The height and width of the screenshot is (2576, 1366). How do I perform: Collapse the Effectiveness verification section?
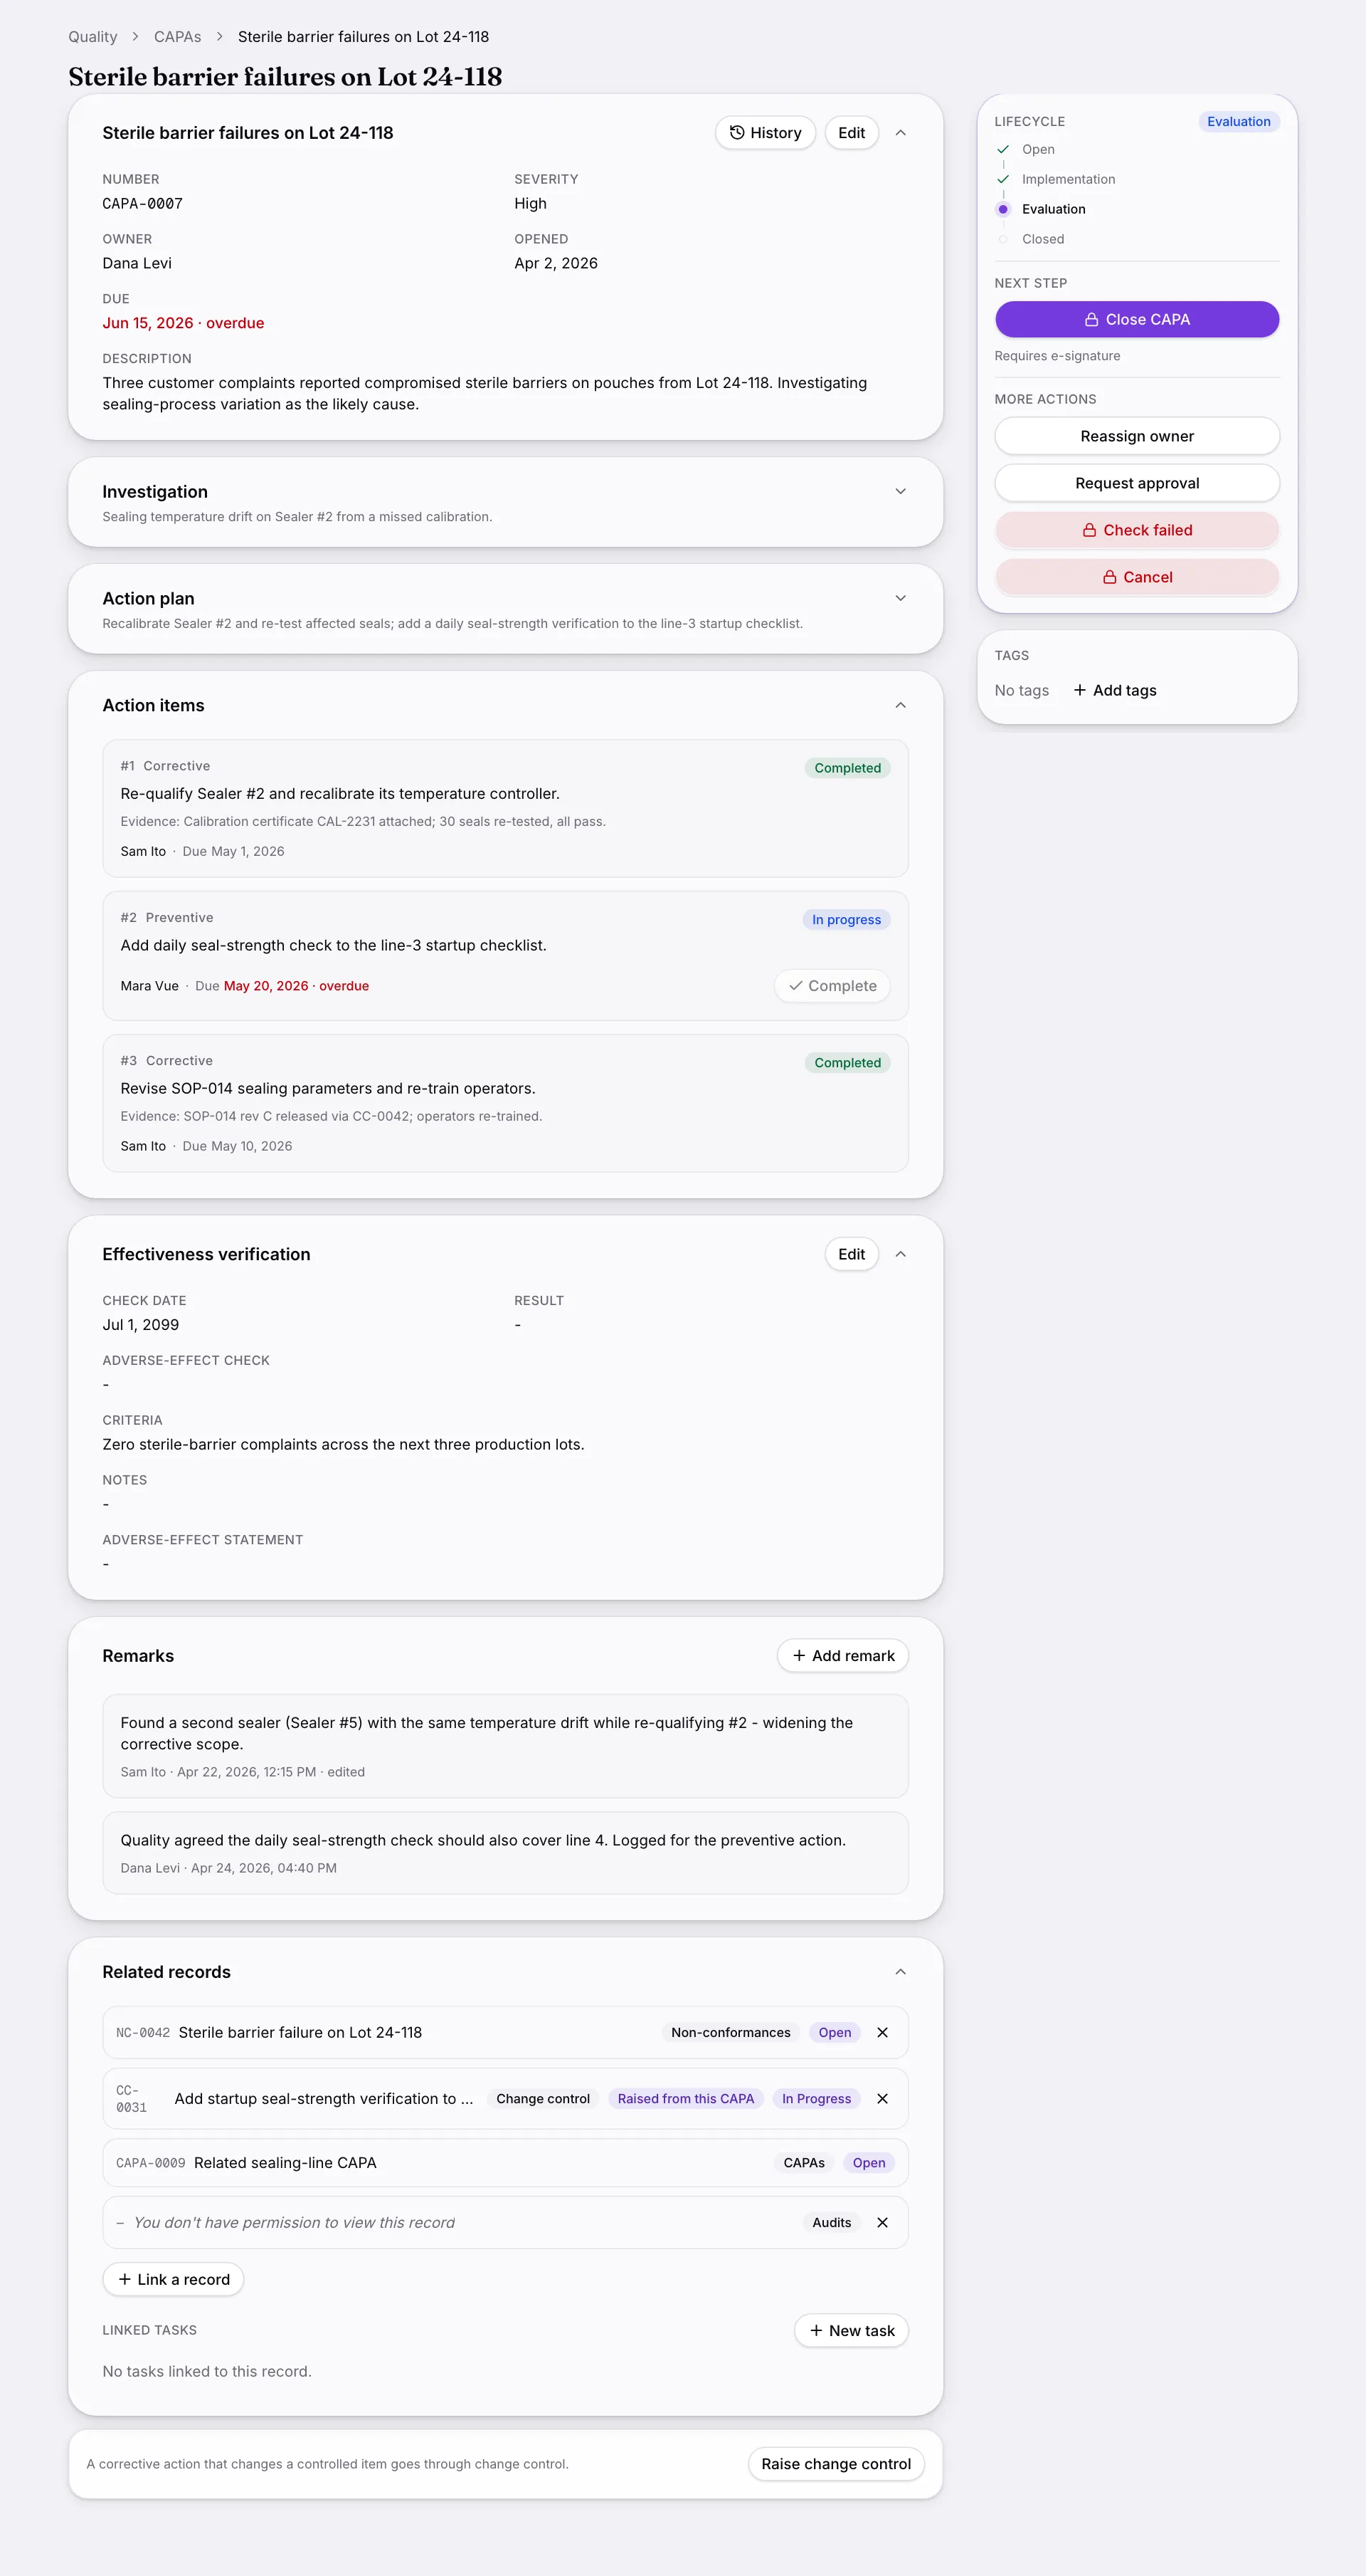click(900, 1254)
